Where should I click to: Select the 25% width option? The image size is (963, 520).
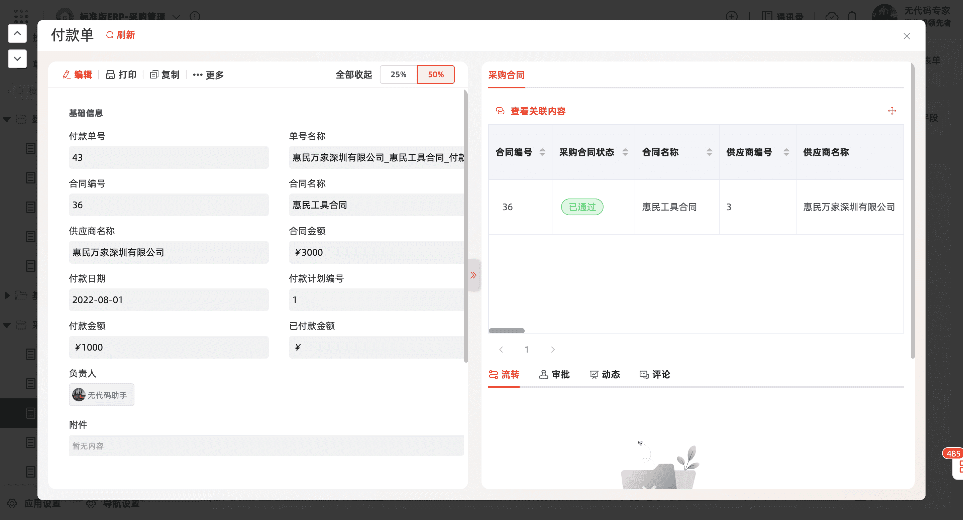398,74
